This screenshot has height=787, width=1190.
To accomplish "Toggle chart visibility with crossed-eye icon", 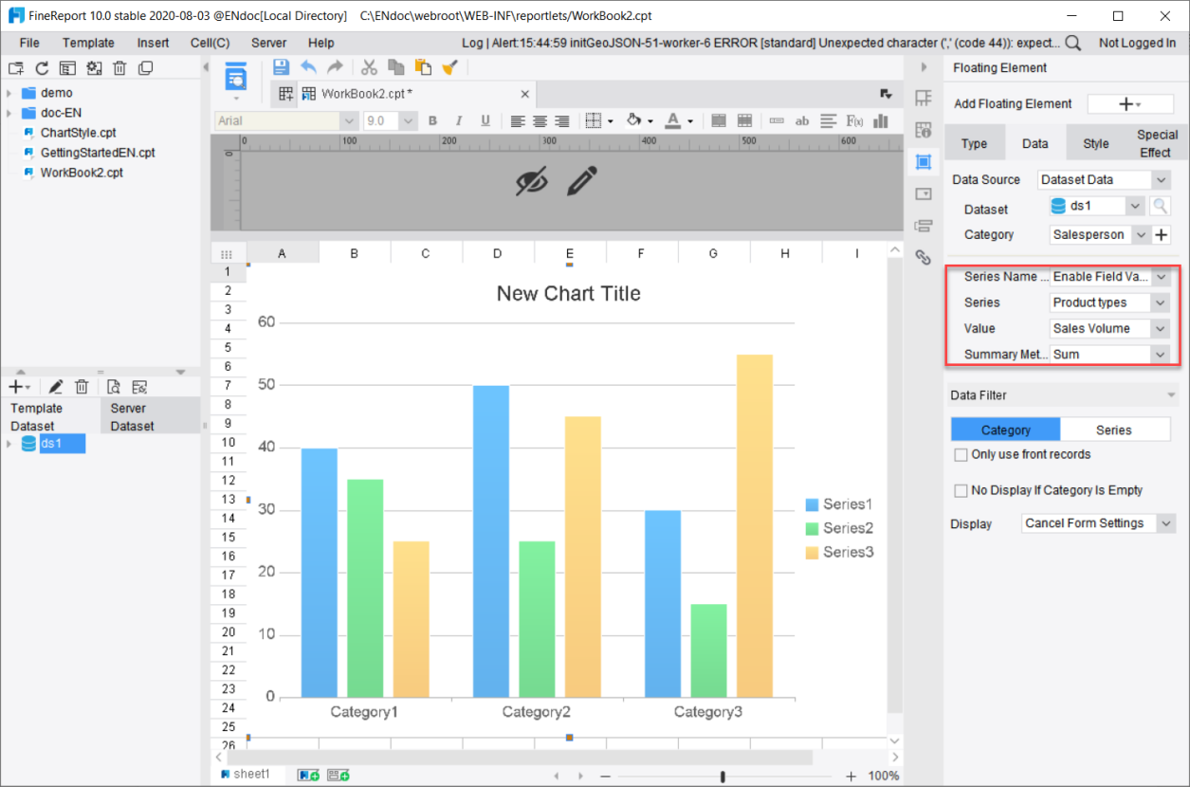I will tap(532, 180).
